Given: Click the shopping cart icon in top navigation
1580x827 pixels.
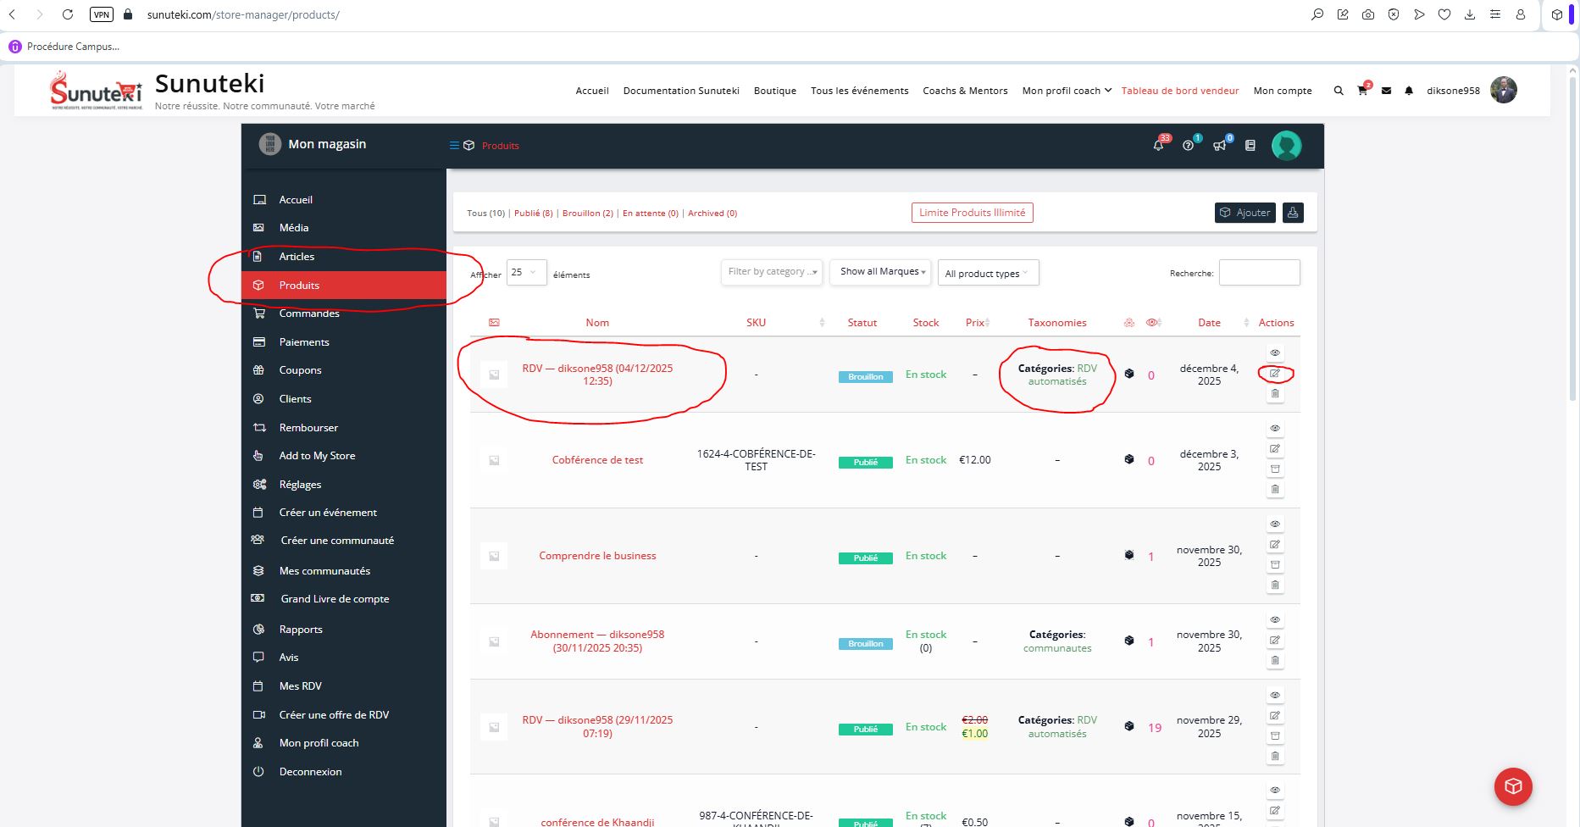Looking at the screenshot, I should [x=1361, y=91].
